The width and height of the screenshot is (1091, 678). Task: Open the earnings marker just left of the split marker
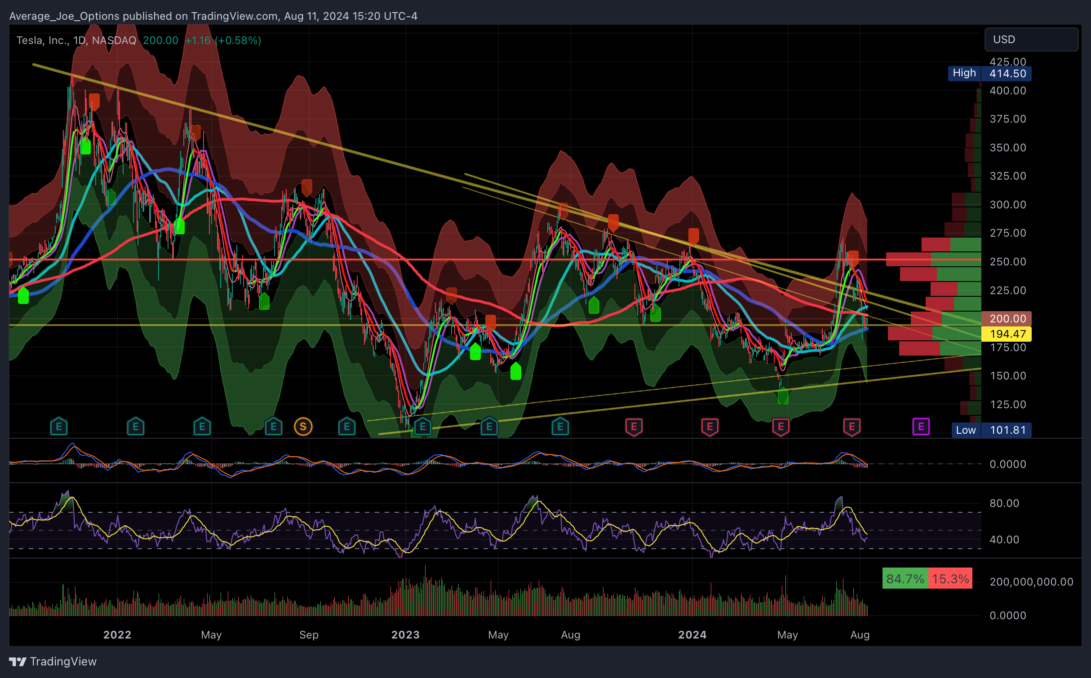273,427
